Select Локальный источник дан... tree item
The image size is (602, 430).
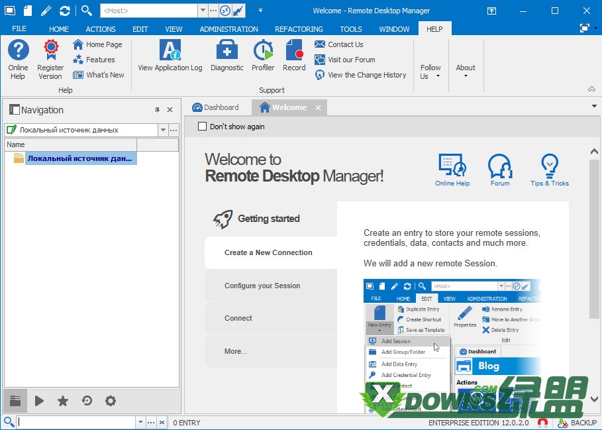pyautogui.click(x=79, y=158)
